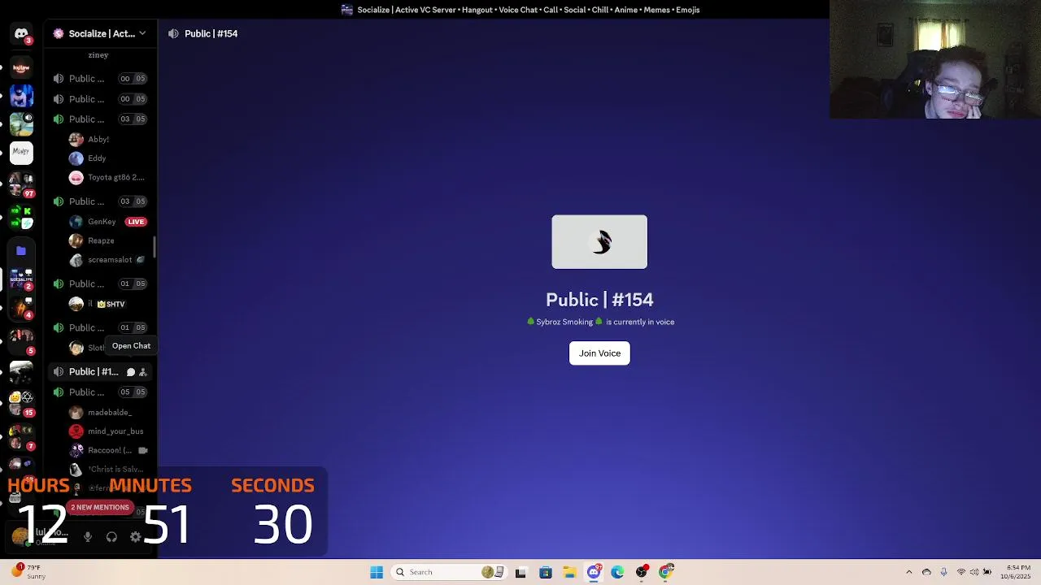Select Socialize server icon with 2 badge
This screenshot has width=1041, height=585.
pyautogui.click(x=21, y=279)
